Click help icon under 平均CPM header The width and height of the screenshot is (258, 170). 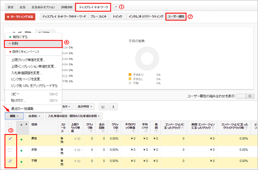pyautogui.click(x=146, y=131)
